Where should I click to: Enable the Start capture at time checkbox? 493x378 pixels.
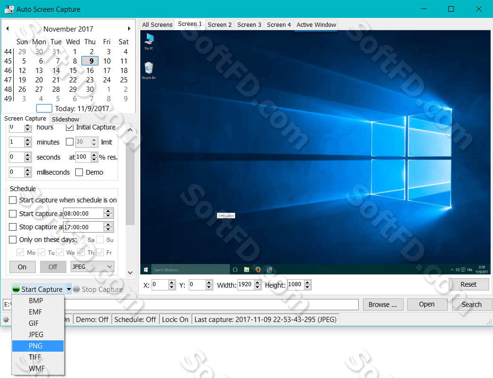[x=13, y=214]
